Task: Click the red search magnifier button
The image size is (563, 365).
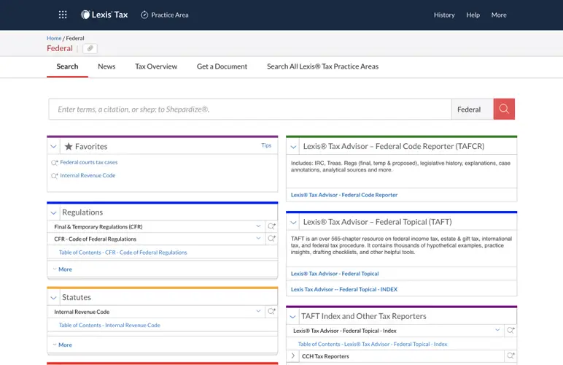Action: 504,109
